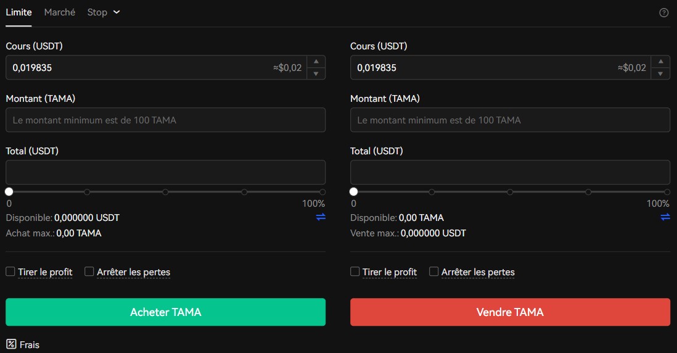The height and width of the screenshot is (353, 677).
Task: Set buy slider to 100% marker
Action: click(322, 192)
